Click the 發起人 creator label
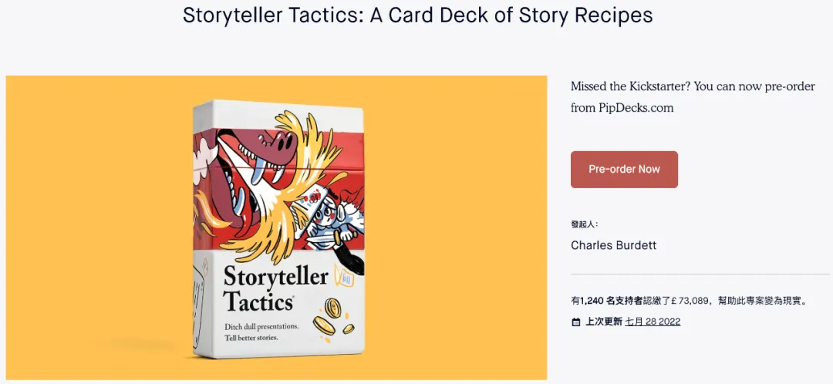Viewport: 833px width, 384px height. click(x=585, y=224)
